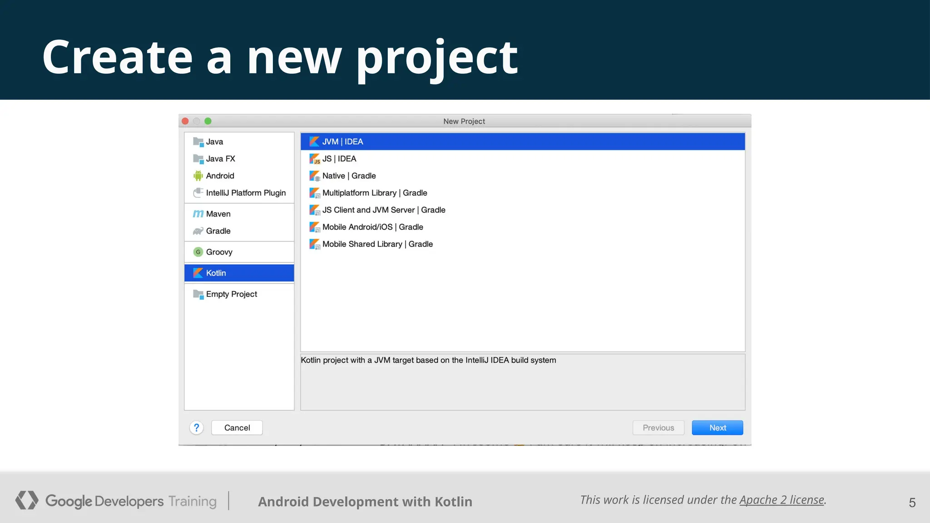Open the Apache 2 license link
Viewport: 930px width, 523px height.
tap(782, 500)
